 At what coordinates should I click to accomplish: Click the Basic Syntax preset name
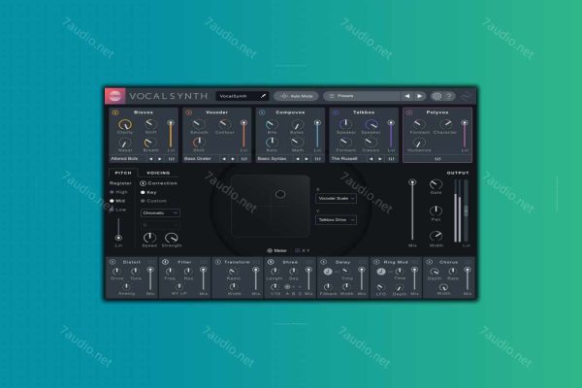pyautogui.click(x=272, y=159)
